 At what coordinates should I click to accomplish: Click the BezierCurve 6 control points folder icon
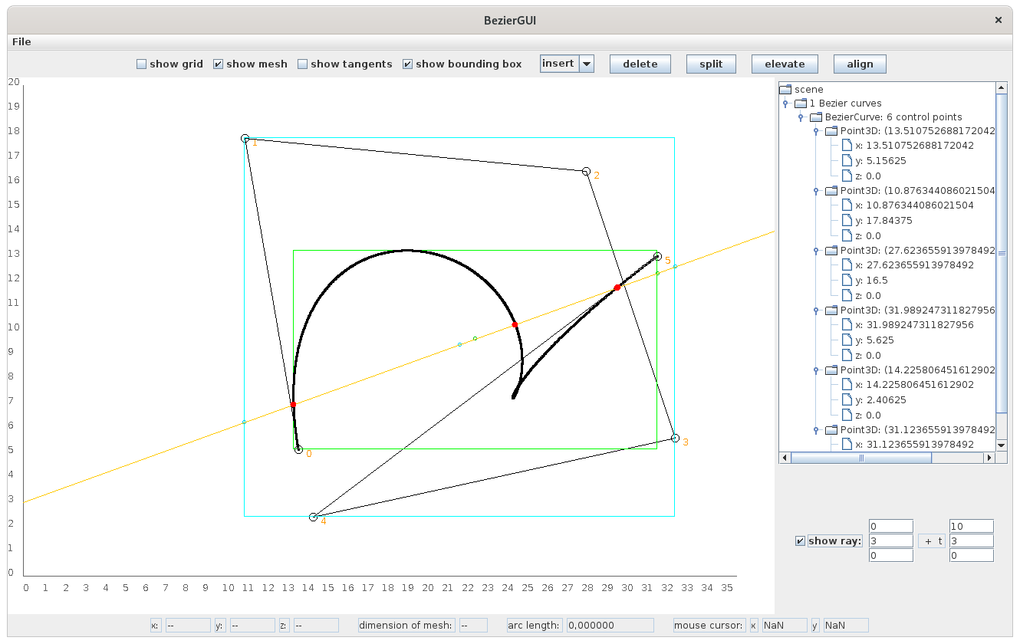(816, 117)
